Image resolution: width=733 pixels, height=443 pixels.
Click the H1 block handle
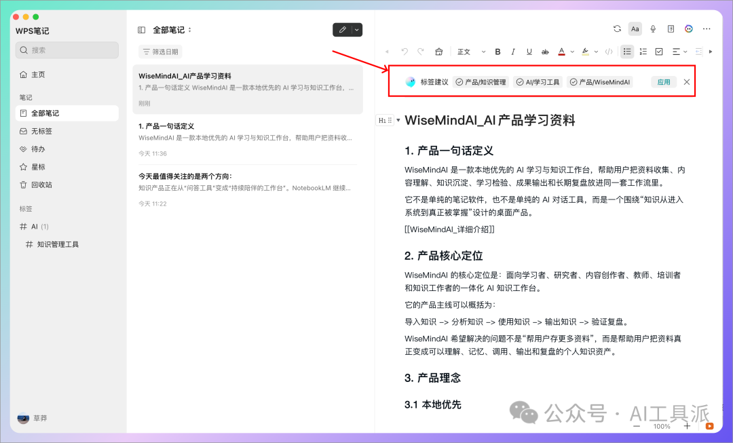tap(386, 120)
